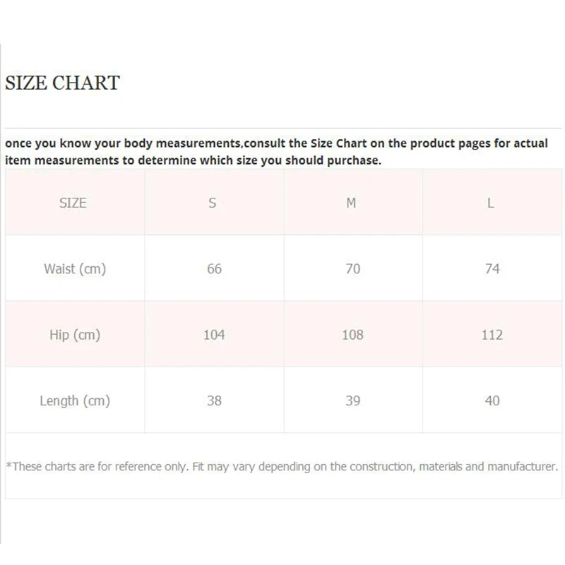Click the Waist (cm) row label
This screenshot has height=565, width=565.
click(x=75, y=268)
